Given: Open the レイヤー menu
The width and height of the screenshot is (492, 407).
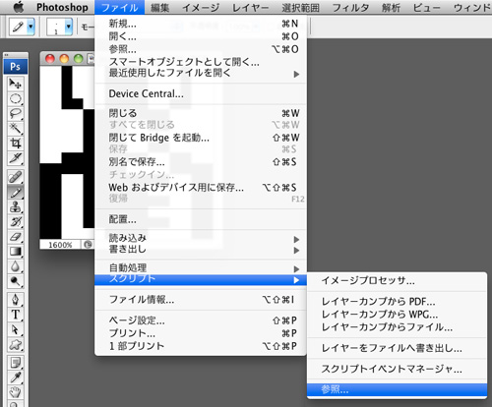Looking at the screenshot, I should 251,7.
